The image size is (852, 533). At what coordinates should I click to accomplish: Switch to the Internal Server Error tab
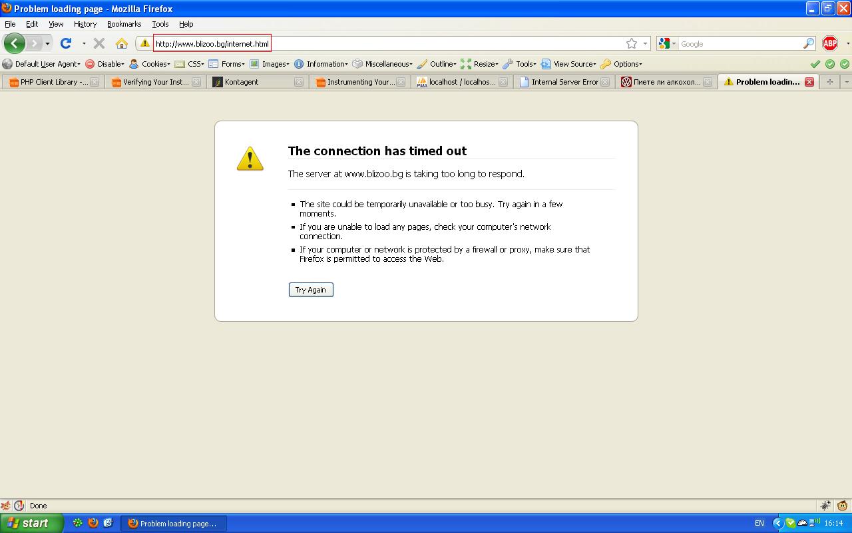(x=564, y=82)
